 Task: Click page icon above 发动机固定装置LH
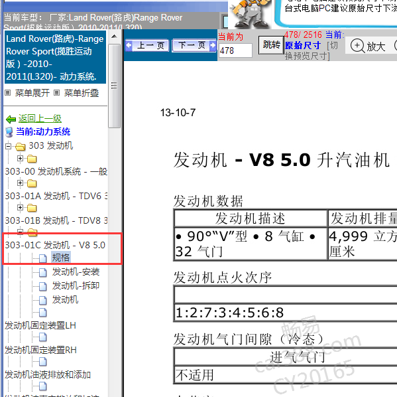pos(43,313)
